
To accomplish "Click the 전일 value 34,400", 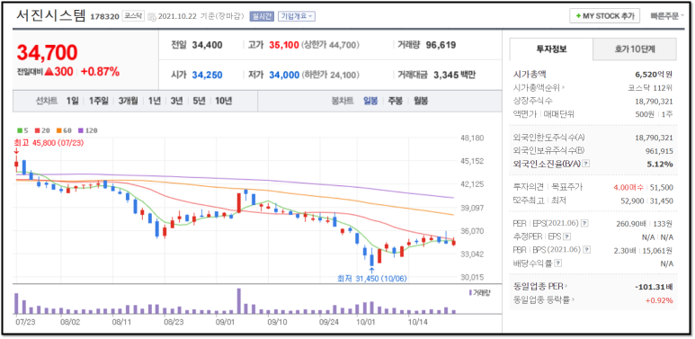I will 208,45.
